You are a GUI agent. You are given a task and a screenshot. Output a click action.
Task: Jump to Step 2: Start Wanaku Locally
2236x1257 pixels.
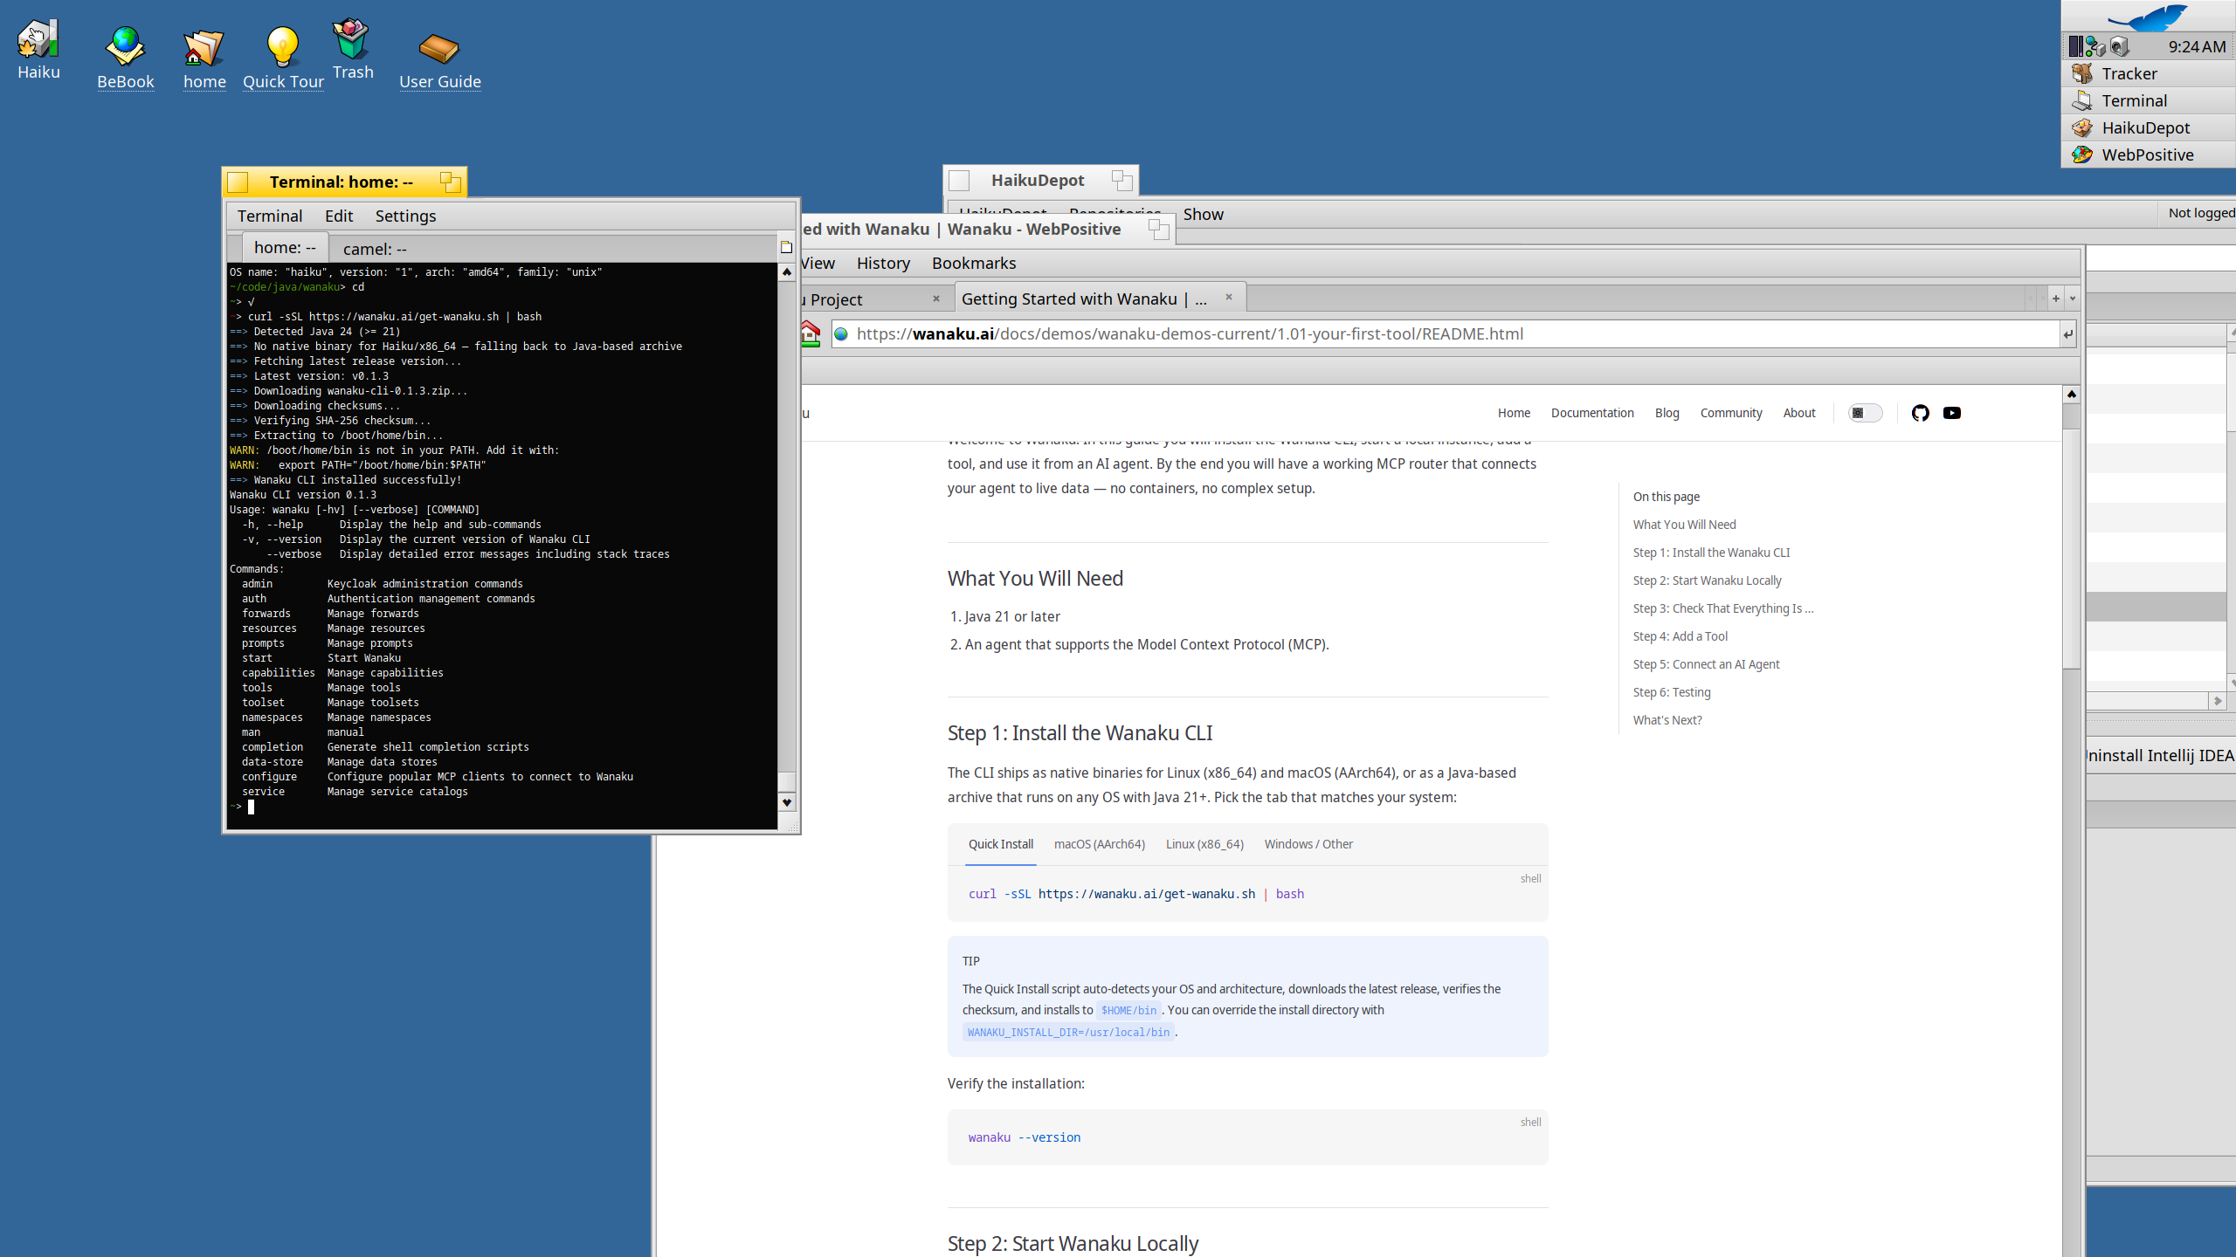coord(1707,580)
